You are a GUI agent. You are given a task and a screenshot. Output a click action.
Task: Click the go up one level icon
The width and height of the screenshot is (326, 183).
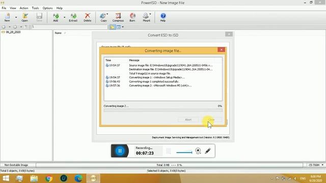pyautogui.click(x=26, y=27)
